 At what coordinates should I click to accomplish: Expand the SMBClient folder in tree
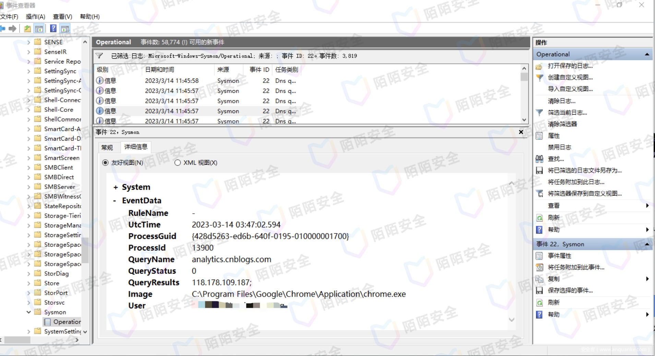pos(29,167)
